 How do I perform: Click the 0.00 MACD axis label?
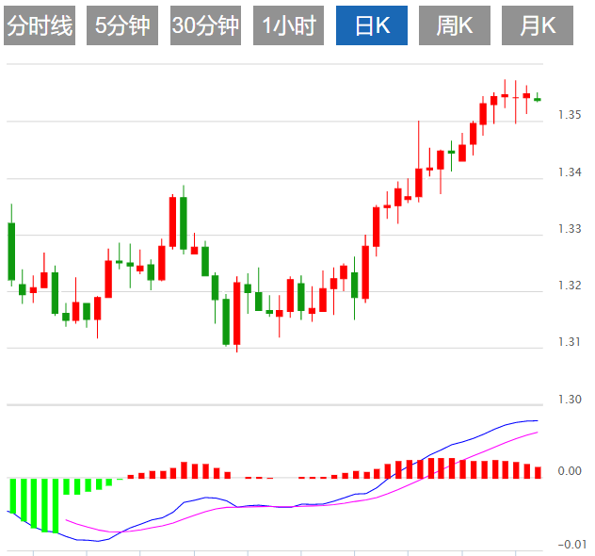[570, 471]
